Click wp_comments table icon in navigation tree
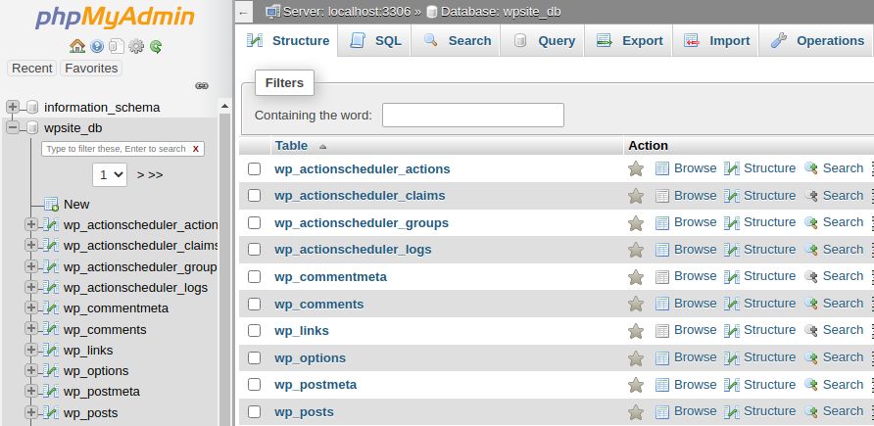874x426 pixels. point(51,329)
